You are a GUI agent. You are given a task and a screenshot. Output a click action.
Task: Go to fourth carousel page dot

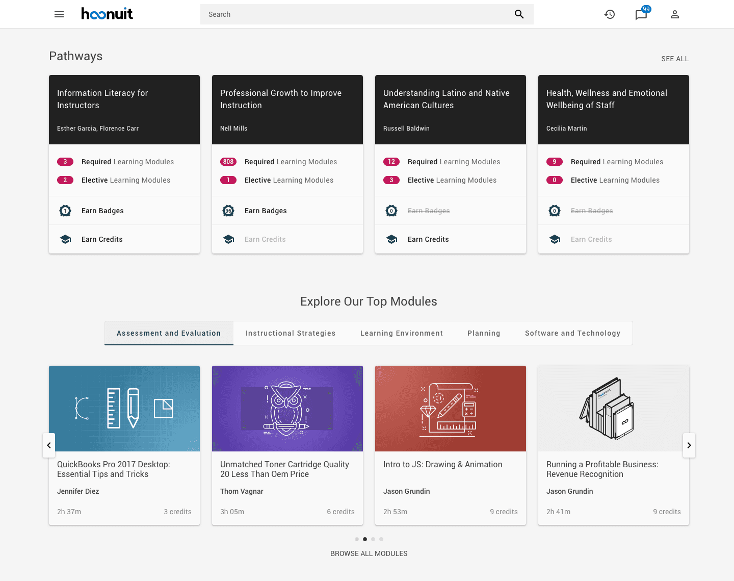point(381,539)
